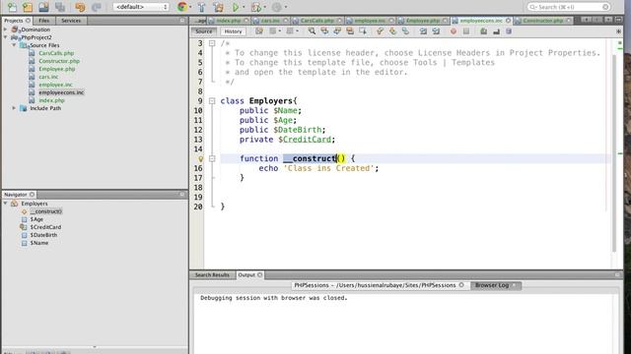Screen dimensions: 631x354
Task: Open the Run Project dropdown arrow
Action: (244, 7)
